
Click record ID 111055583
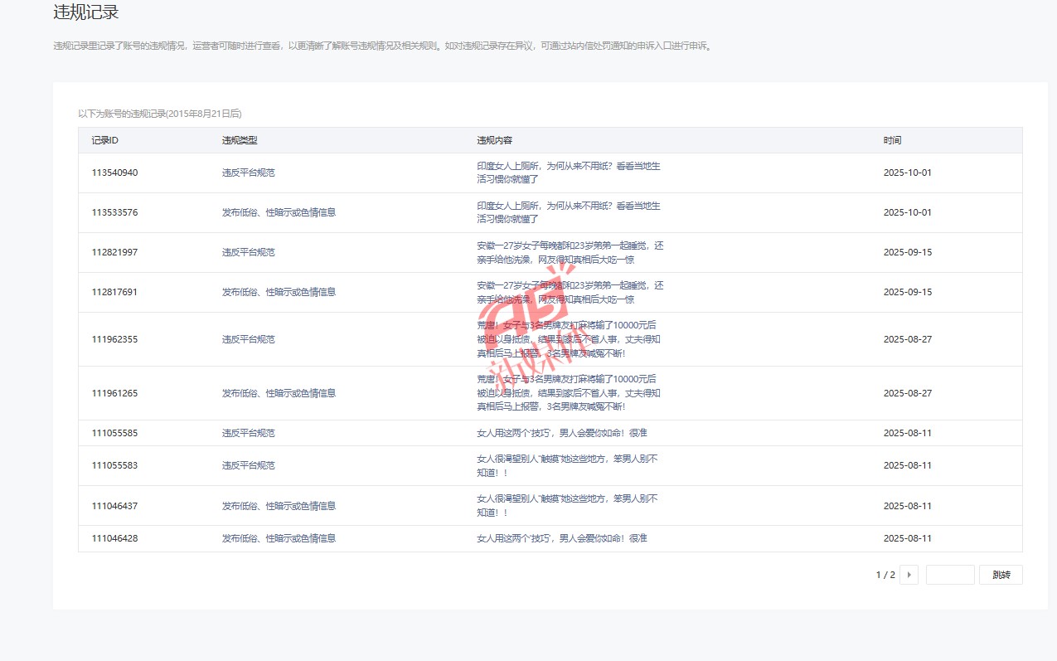114,465
